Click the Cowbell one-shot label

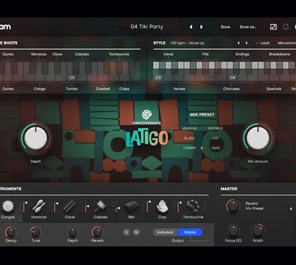click(x=103, y=89)
